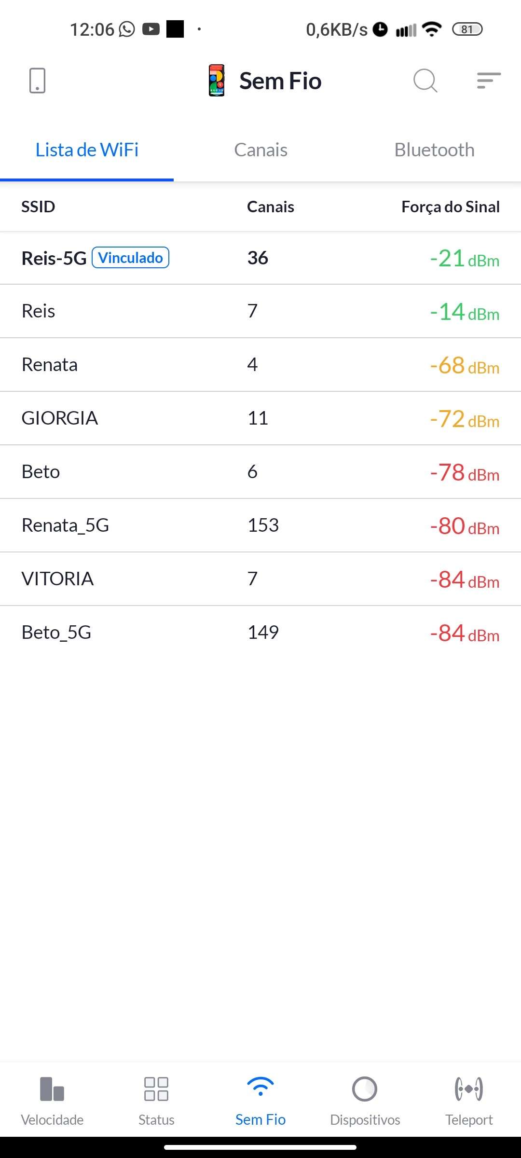The width and height of the screenshot is (521, 1158).
Task: Open the Dispositivos circle icon
Action: 365,1089
